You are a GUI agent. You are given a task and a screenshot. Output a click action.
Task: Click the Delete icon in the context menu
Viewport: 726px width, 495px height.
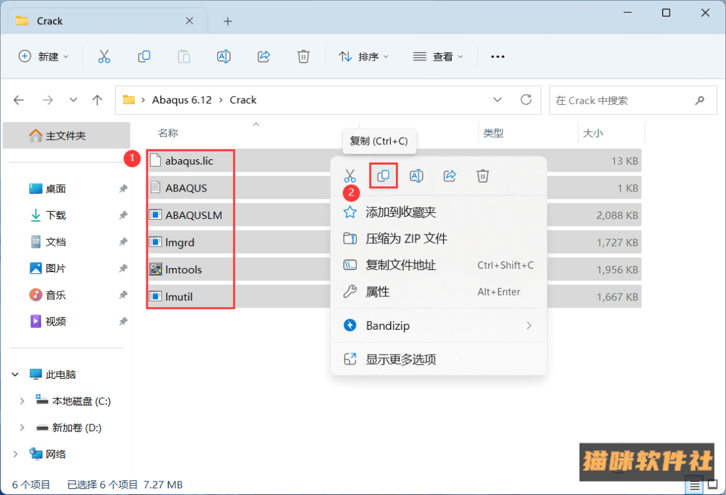[x=483, y=176]
